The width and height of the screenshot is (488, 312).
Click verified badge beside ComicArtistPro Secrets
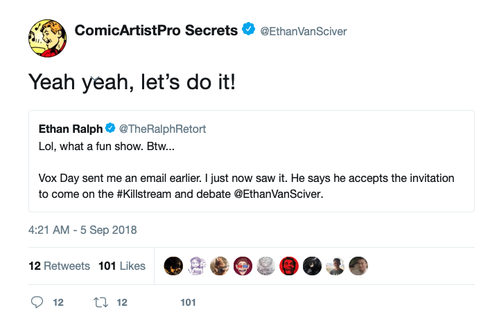point(248,29)
